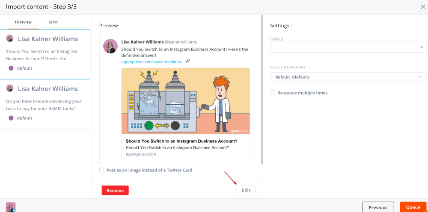Click purple default category dot on second item
Image resolution: width=428 pixels, height=212 pixels.
click(11, 118)
